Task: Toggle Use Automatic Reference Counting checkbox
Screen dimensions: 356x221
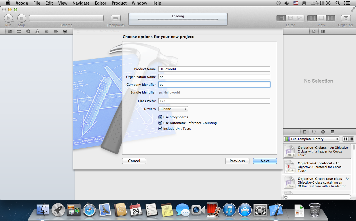Action: (160, 123)
